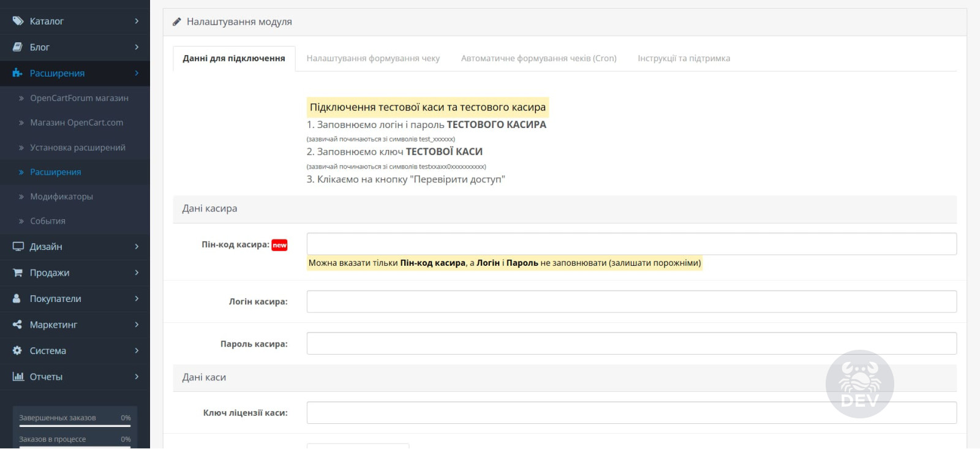Switch to Данні для підключення tab
This screenshot has height=449, width=980.
tap(234, 59)
